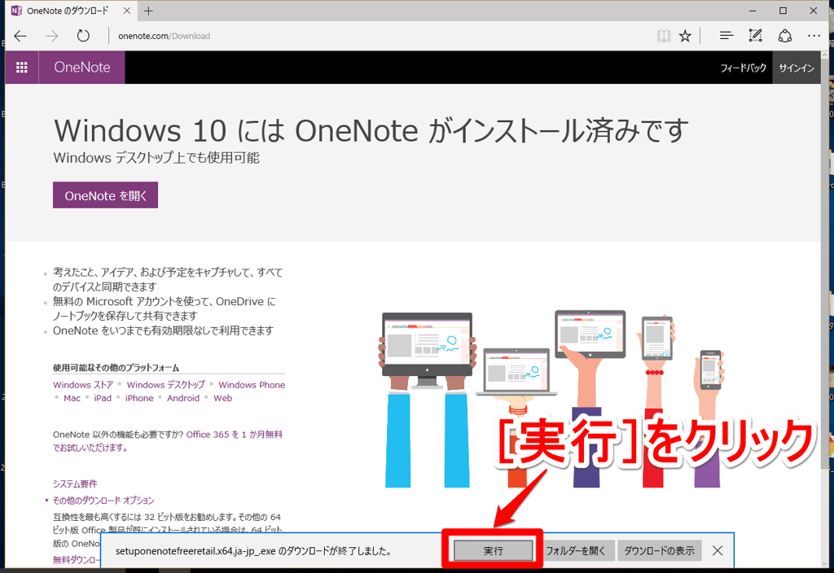Click the onenote.com/Download address bar
This screenshot has width=834, height=573.
164,36
